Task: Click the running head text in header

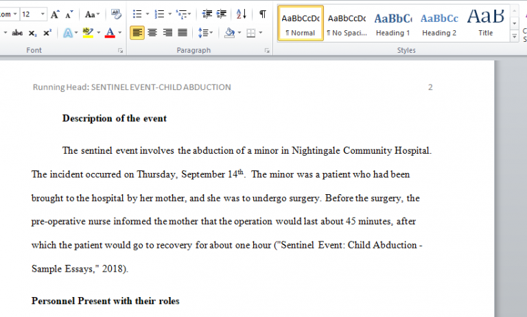Action: coord(132,87)
